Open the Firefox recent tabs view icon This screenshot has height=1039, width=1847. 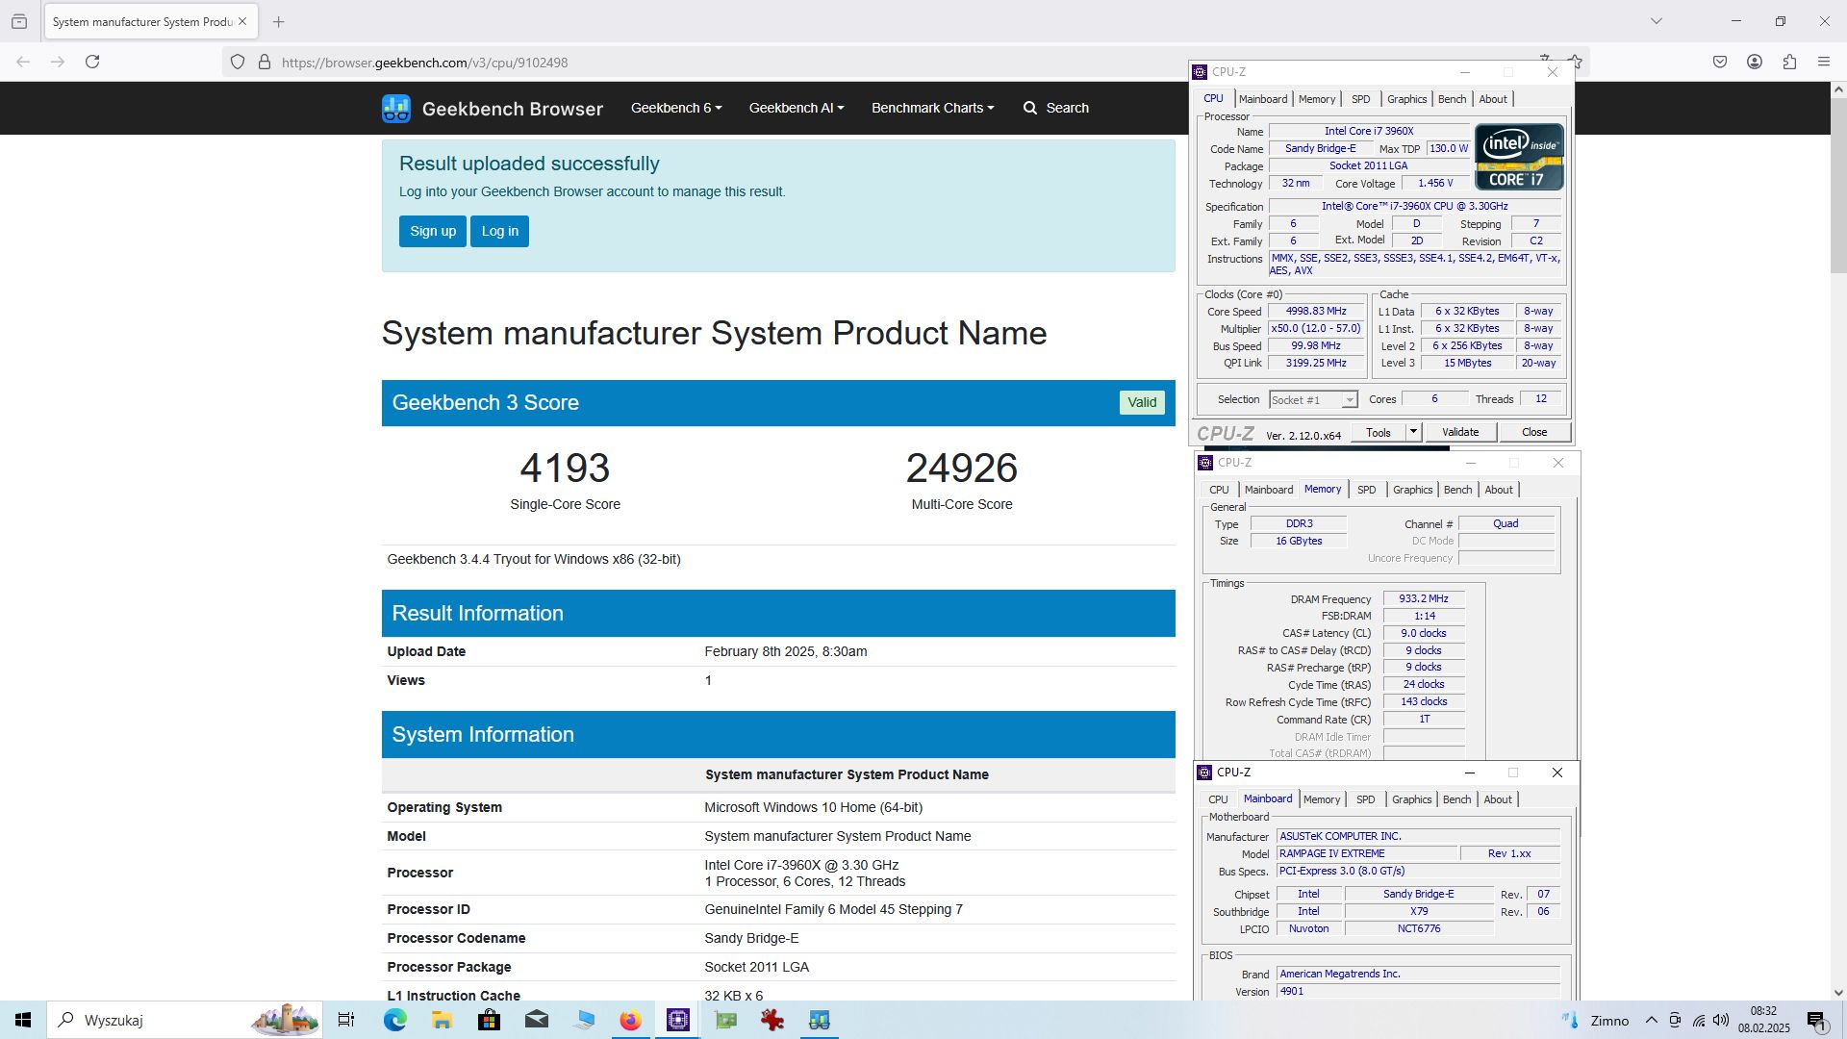[19, 21]
